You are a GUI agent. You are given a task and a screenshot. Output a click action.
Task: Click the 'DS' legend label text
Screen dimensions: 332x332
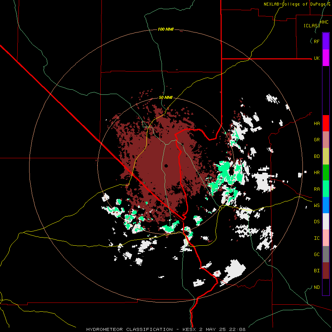point(317,222)
